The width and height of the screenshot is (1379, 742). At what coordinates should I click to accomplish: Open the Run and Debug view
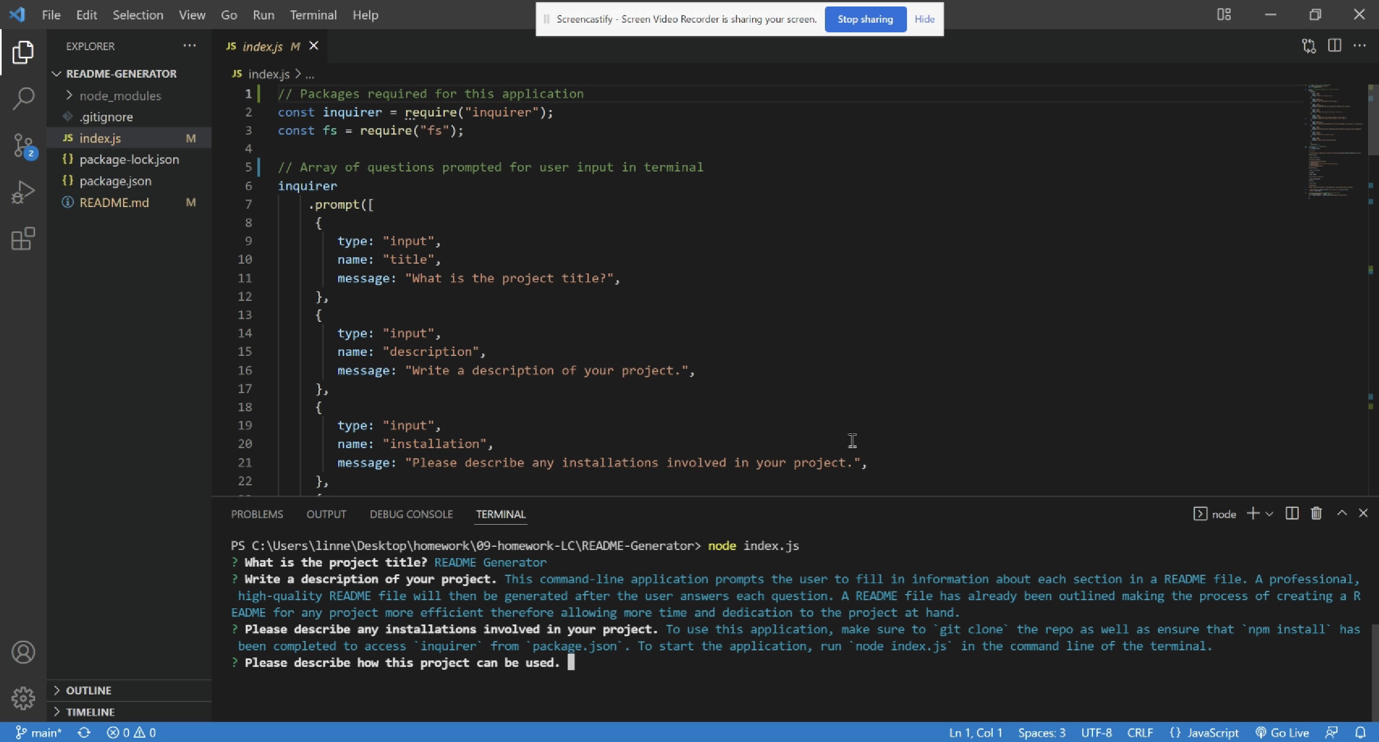pyautogui.click(x=23, y=192)
